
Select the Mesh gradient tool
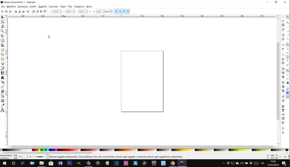(x=2, y=101)
